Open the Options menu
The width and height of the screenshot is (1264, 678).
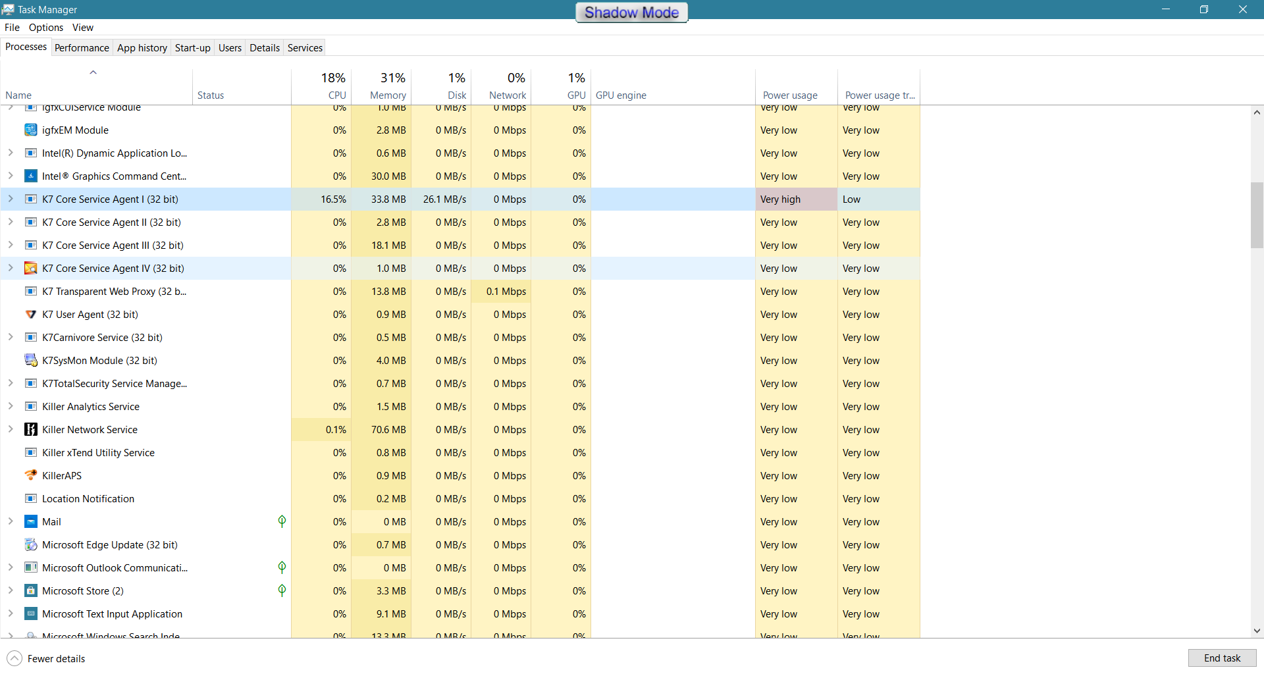pyautogui.click(x=46, y=28)
